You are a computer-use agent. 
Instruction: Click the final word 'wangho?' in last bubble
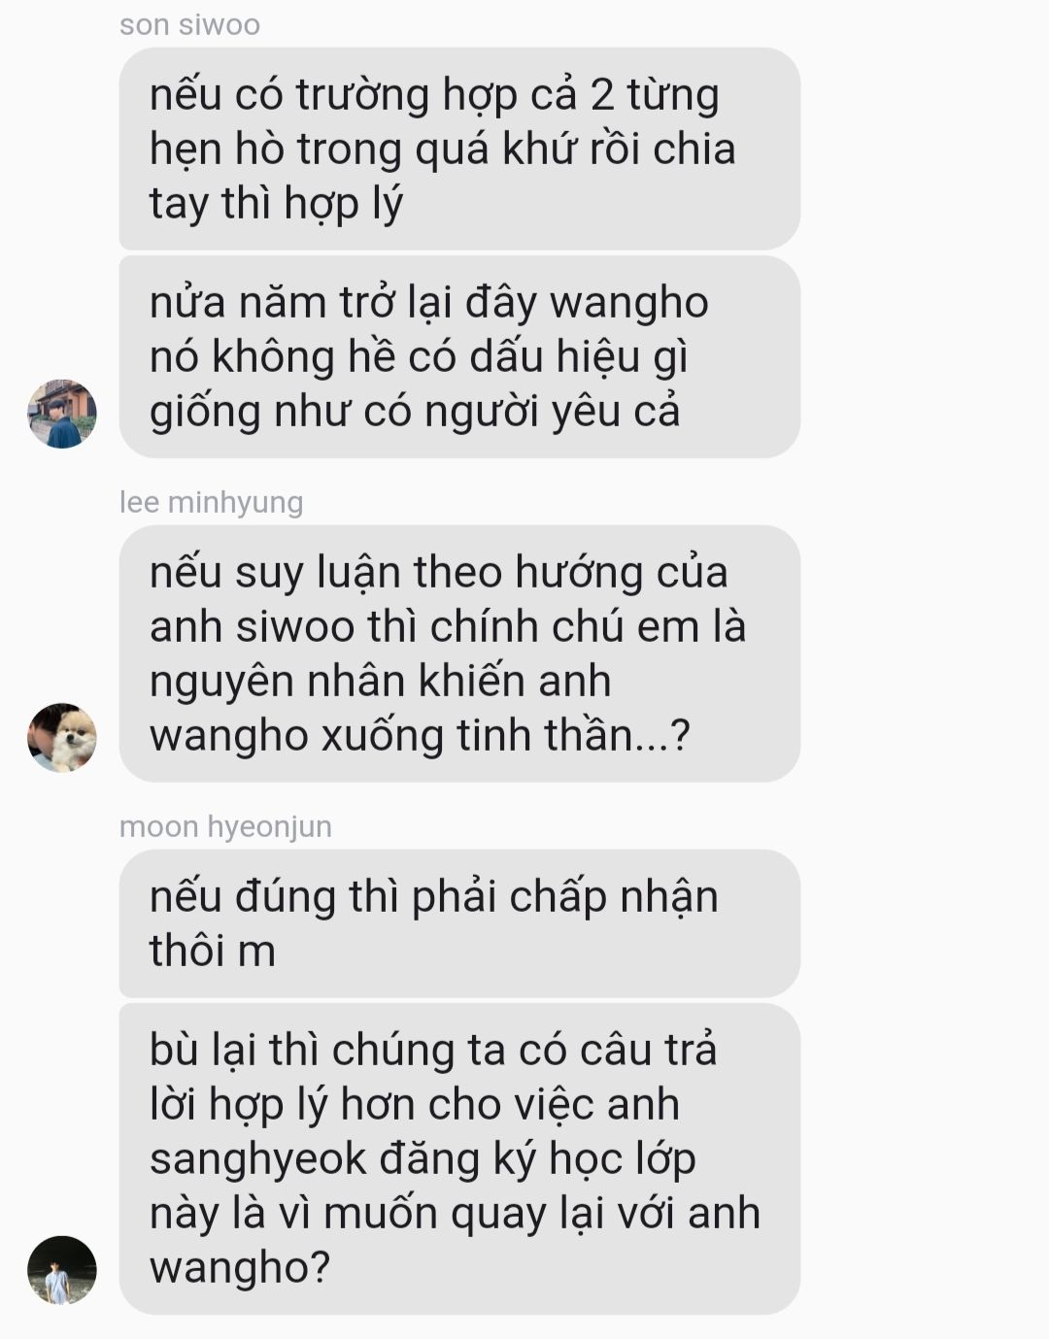point(240,1268)
